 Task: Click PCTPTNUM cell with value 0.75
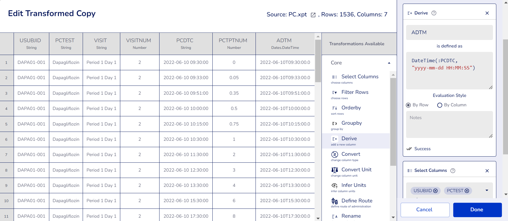pyautogui.click(x=234, y=124)
